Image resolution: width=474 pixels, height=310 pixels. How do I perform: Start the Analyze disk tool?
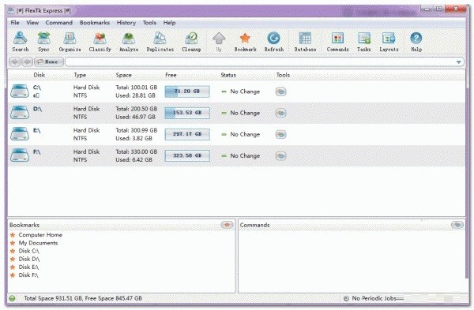(x=129, y=41)
